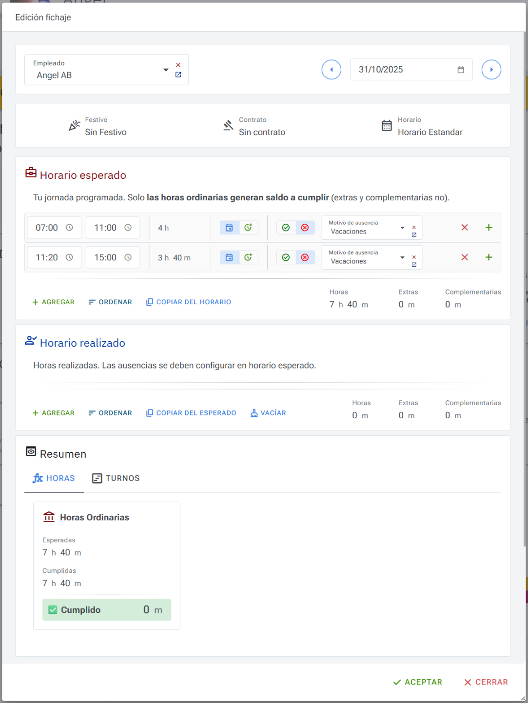Select the Horas tab in Resumen

click(x=54, y=478)
